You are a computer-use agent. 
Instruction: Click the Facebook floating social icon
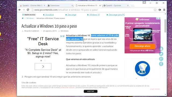pos(161,64)
